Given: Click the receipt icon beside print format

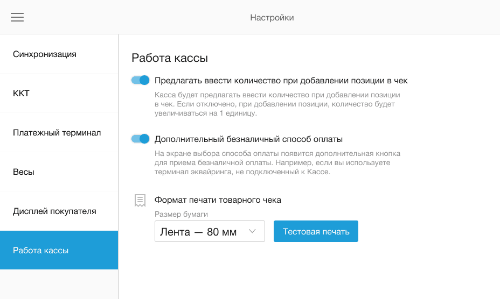Looking at the screenshot, I should 140,201.
